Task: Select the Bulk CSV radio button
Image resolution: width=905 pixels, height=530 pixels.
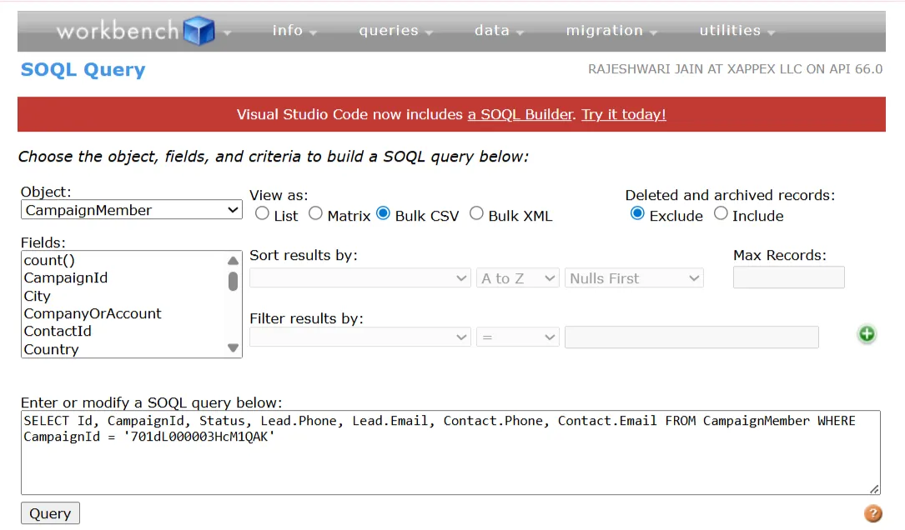Action: 383,213
